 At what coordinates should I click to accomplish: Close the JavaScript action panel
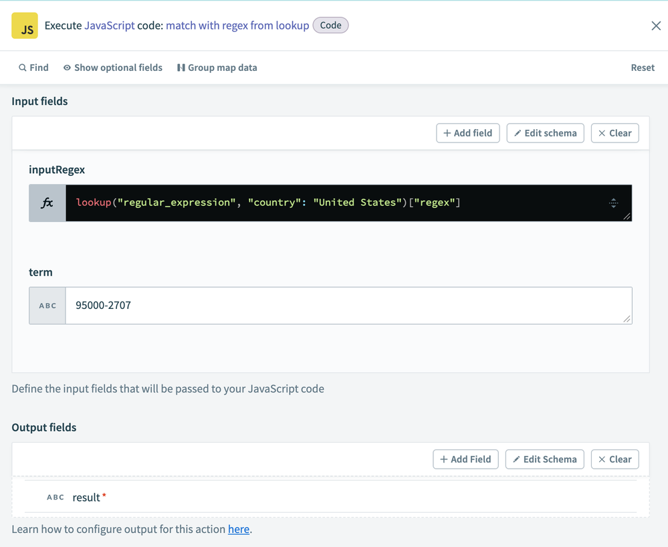click(x=655, y=26)
